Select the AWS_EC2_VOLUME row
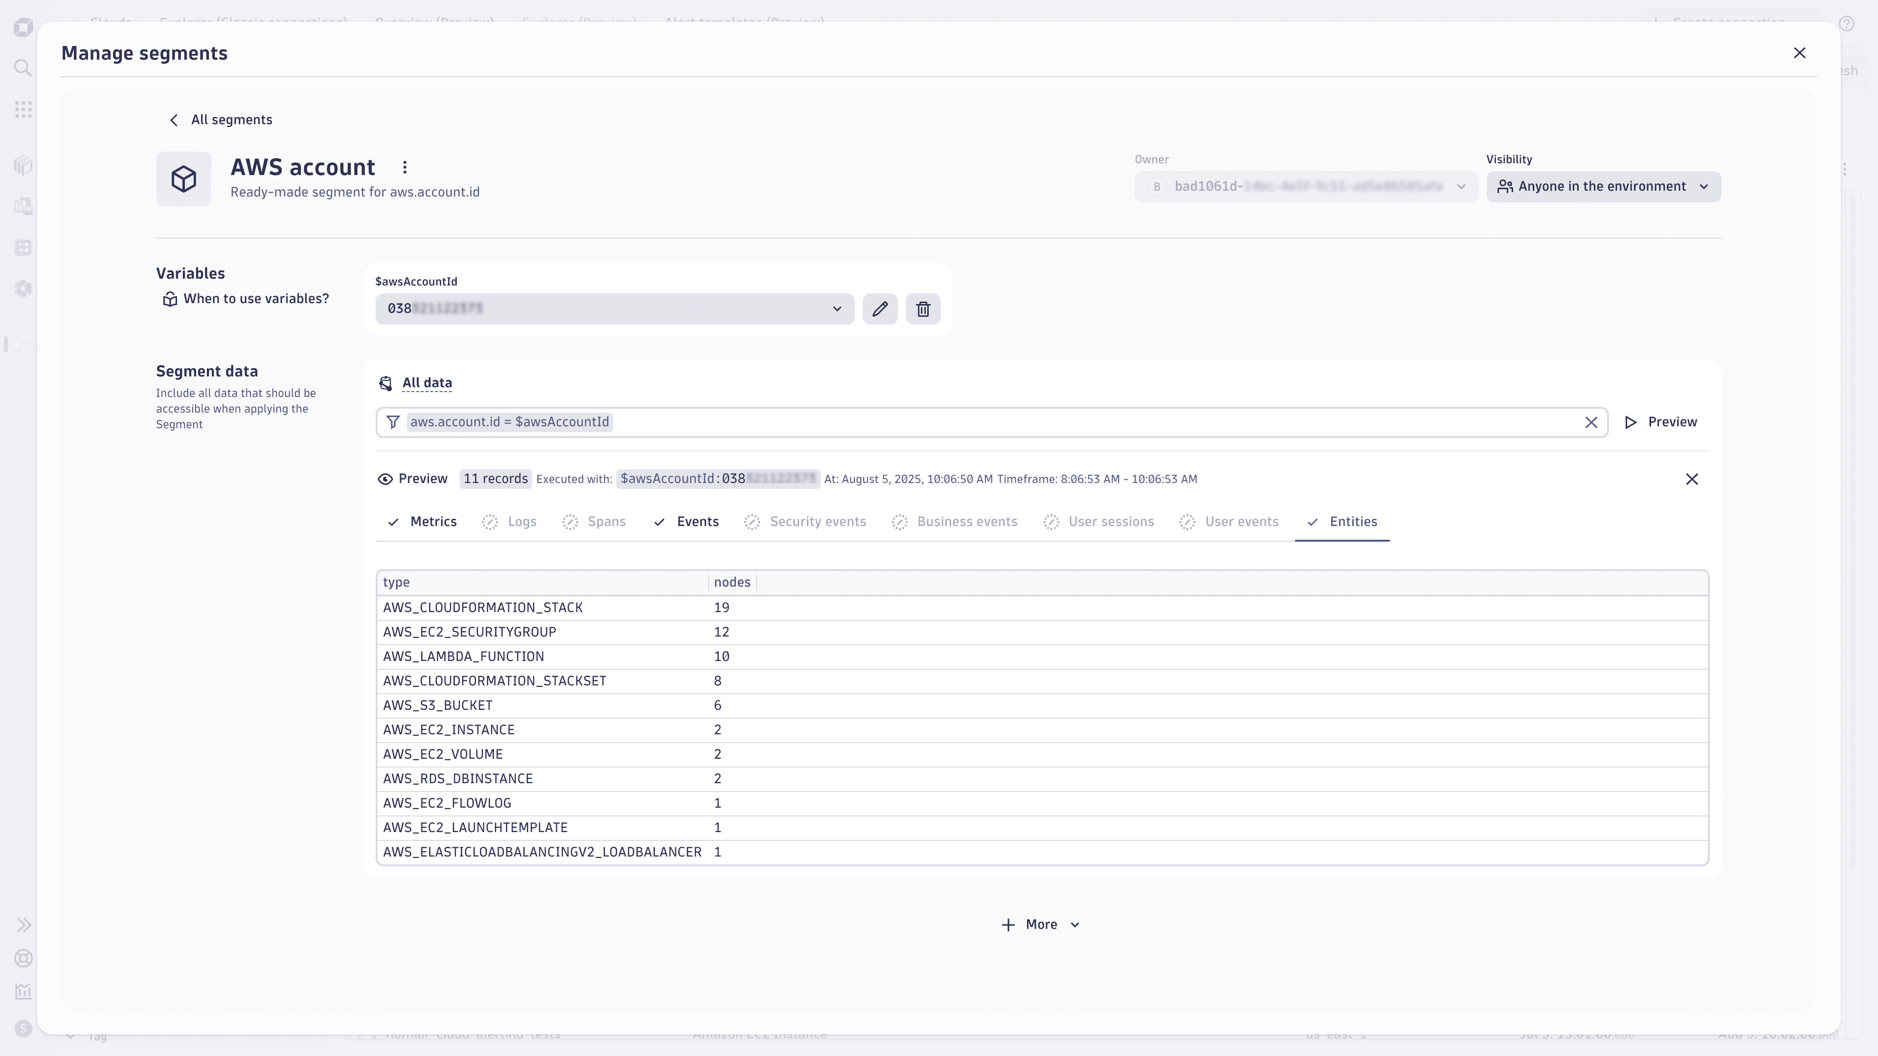This screenshot has width=1878, height=1056. click(1043, 754)
